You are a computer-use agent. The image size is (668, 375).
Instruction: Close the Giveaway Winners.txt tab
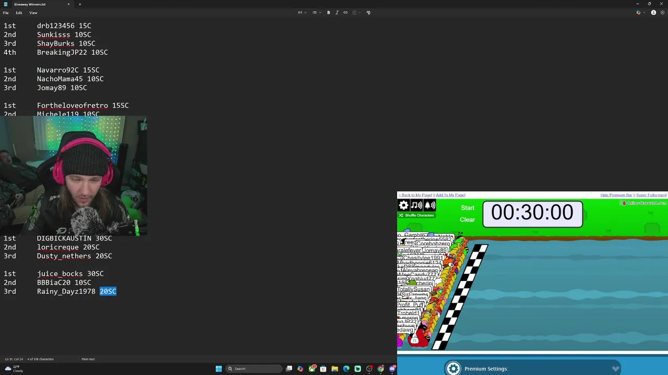click(68, 4)
